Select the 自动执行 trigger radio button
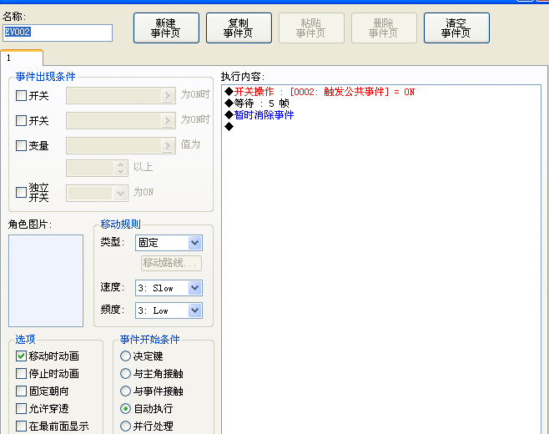 [125, 408]
